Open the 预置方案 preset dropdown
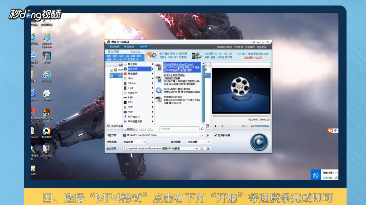 203,135
